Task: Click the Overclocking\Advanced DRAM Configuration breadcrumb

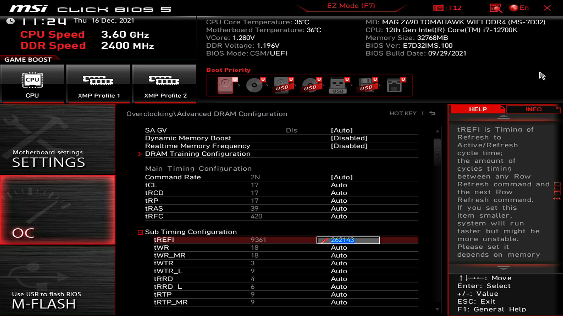Action: (x=207, y=114)
